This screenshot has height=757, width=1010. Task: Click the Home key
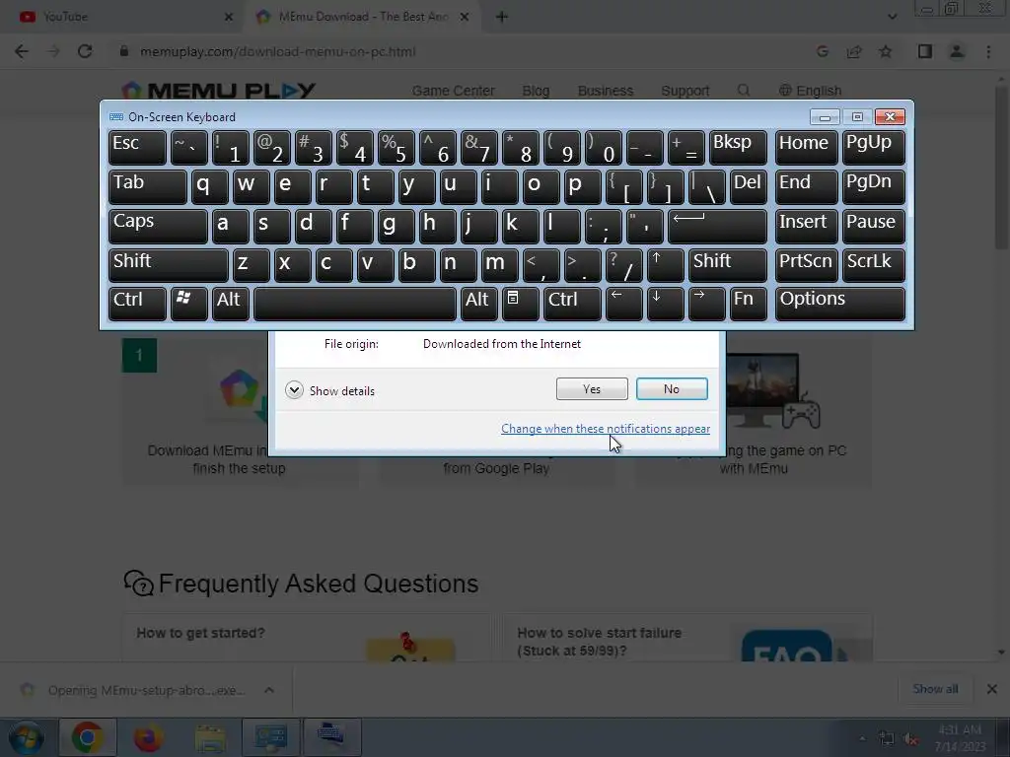[x=806, y=148]
